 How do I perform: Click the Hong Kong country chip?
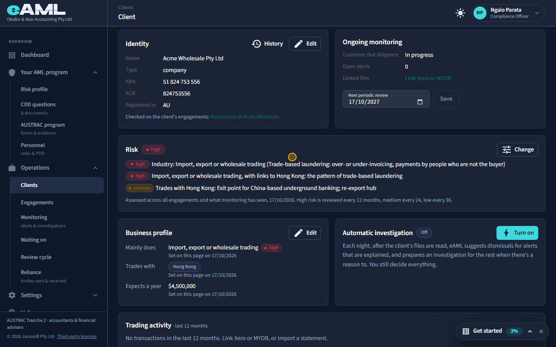pyautogui.click(x=185, y=267)
